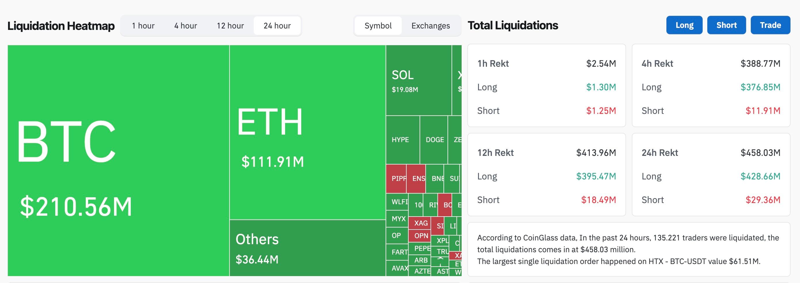This screenshot has height=283, width=800.
Task: Switch heatmap grouping to Exchanges
Action: pyautogui.click(x=431, y=26)
